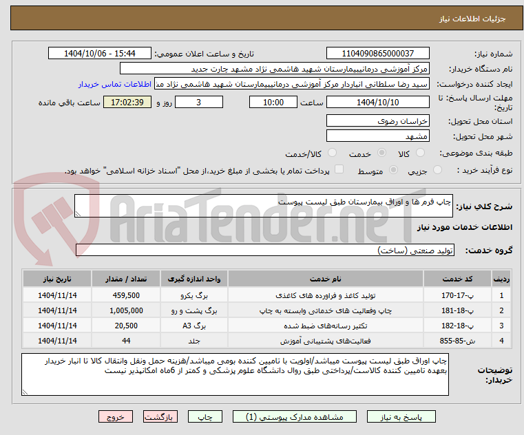
Task: Click the deadline hour field 10:00
Action: pos(273,103)
